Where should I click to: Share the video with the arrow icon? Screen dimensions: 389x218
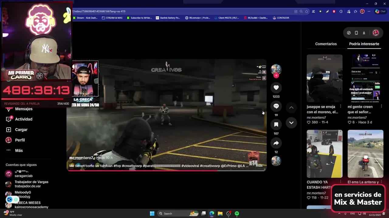point(276,143)
